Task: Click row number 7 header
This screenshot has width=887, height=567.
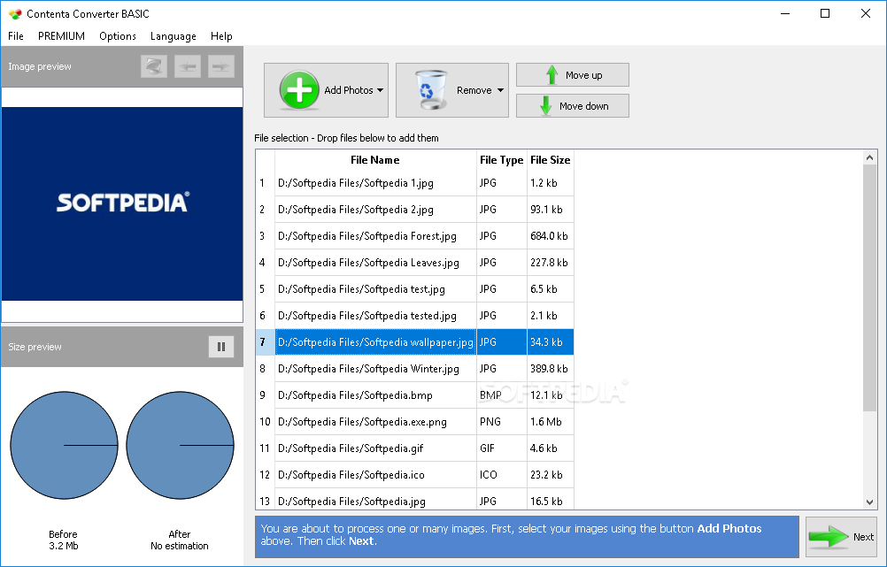Action: (x=265, y=342)
